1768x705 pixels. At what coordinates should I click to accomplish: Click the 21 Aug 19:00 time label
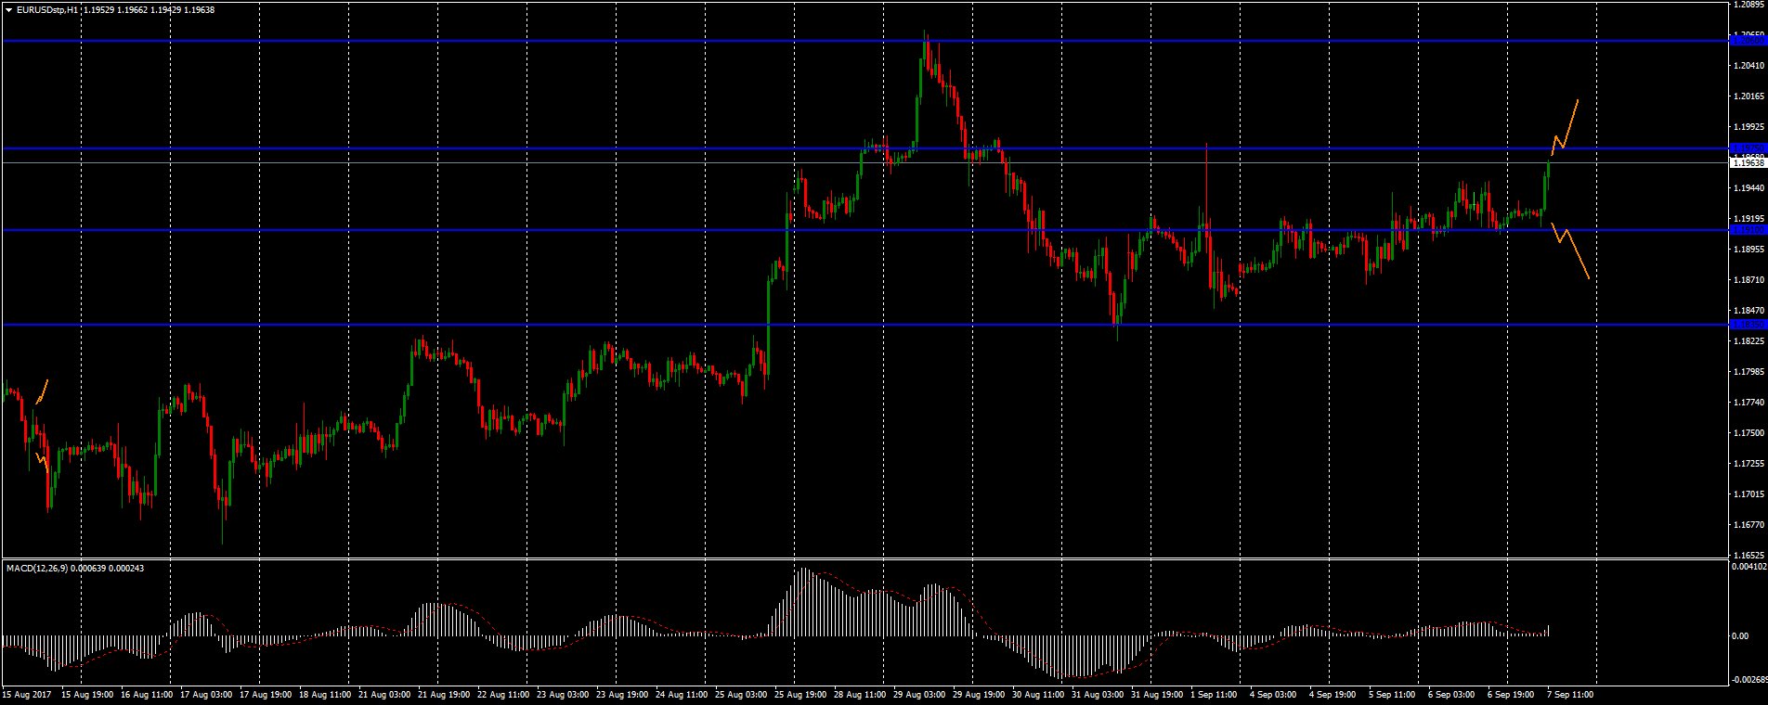442,694
